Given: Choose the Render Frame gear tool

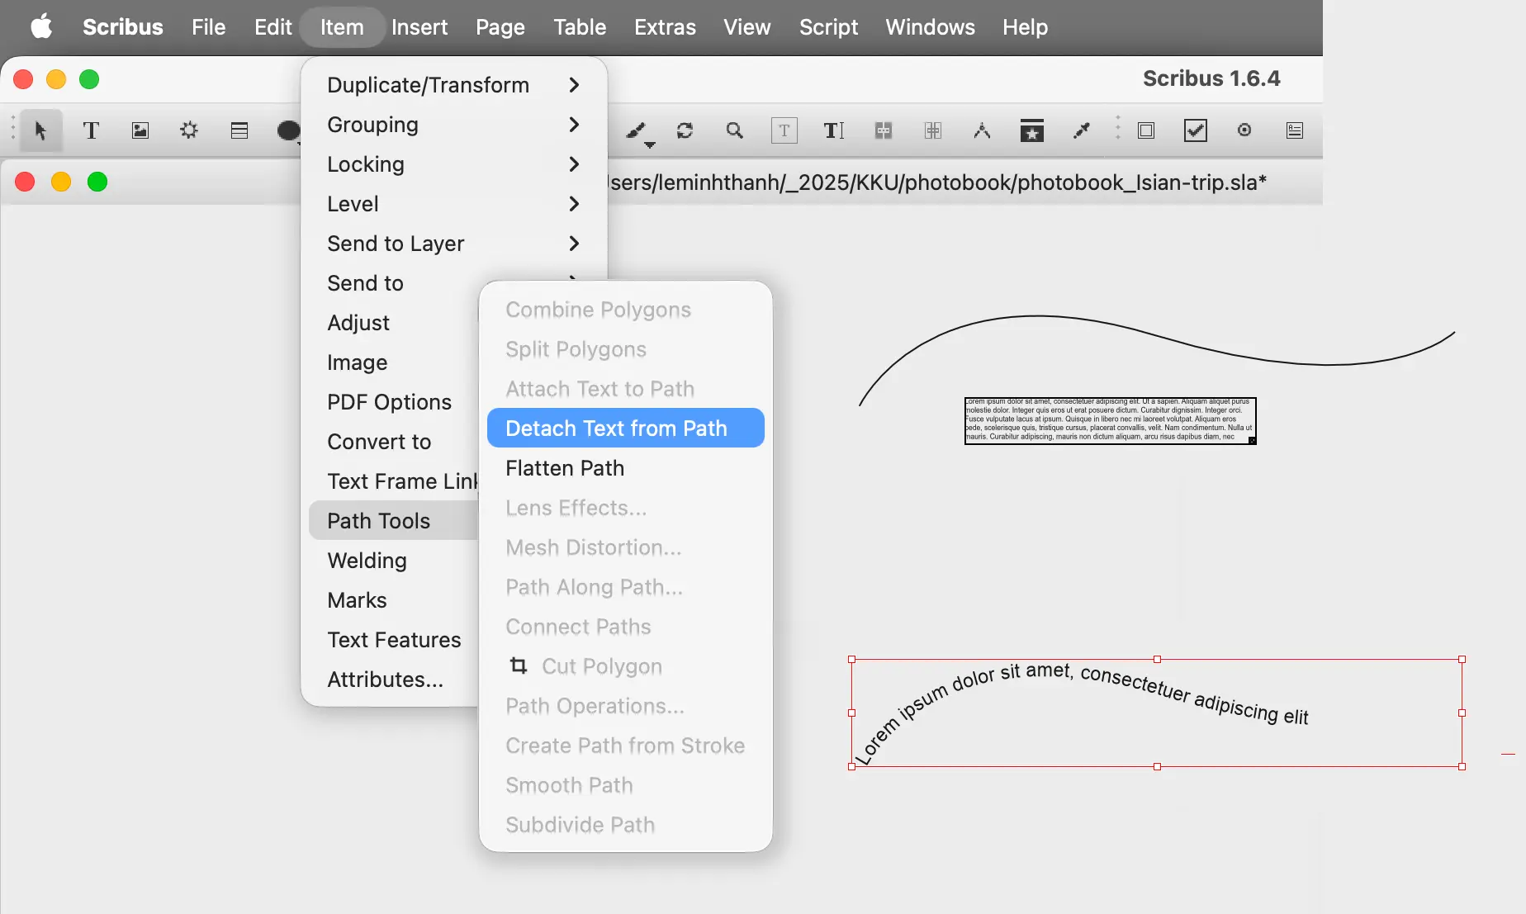Looking at the screenshot, I should pyautogui.click(x=189, y=130).
